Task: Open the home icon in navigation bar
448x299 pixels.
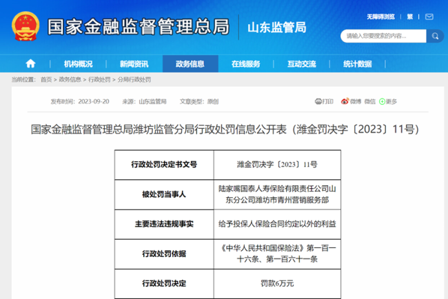Action: coord(30,63)
